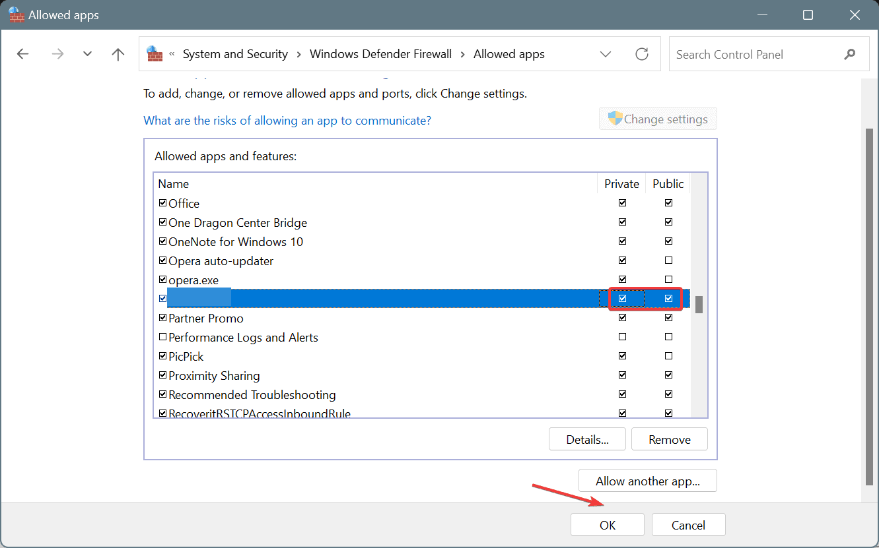Toggle Private for the highlighted row

[622, 299]
